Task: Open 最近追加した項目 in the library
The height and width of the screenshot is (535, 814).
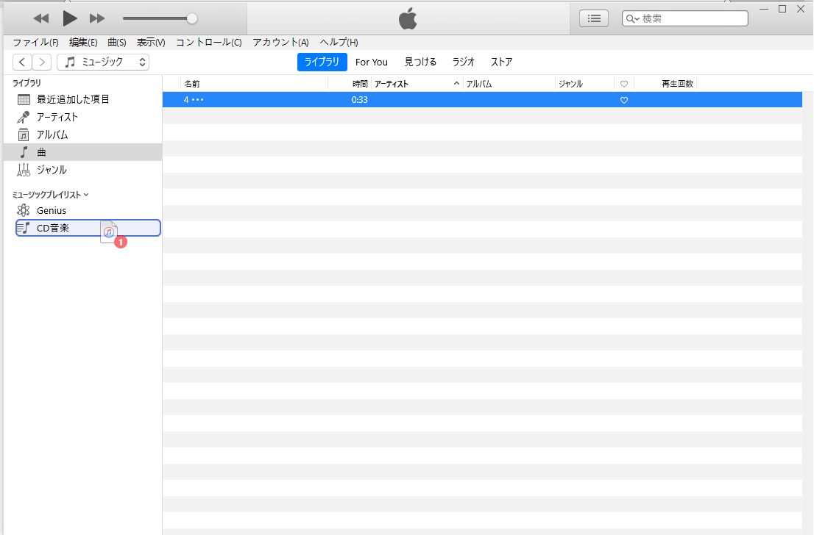Action: point(25,99)
